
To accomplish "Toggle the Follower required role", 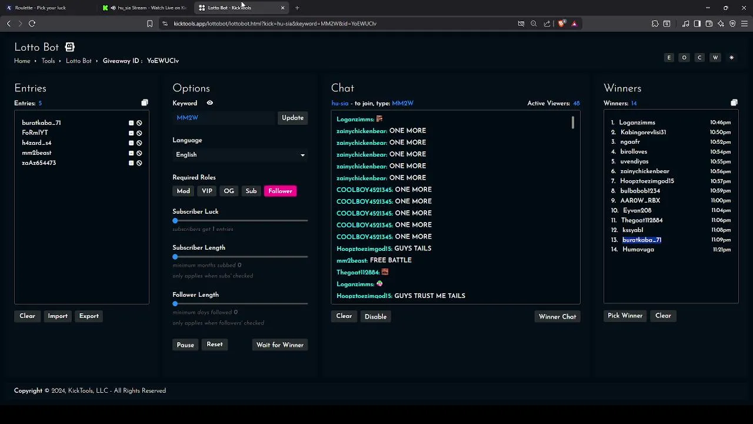I will [x=280, y=191].
